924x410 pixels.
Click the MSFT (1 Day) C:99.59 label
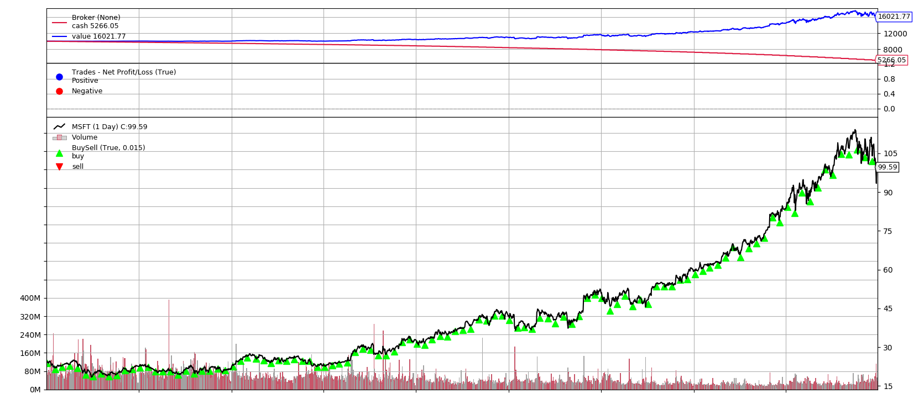click(109, 127)
